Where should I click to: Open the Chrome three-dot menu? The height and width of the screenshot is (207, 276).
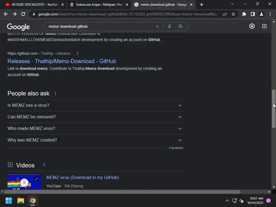click(270, 14)
